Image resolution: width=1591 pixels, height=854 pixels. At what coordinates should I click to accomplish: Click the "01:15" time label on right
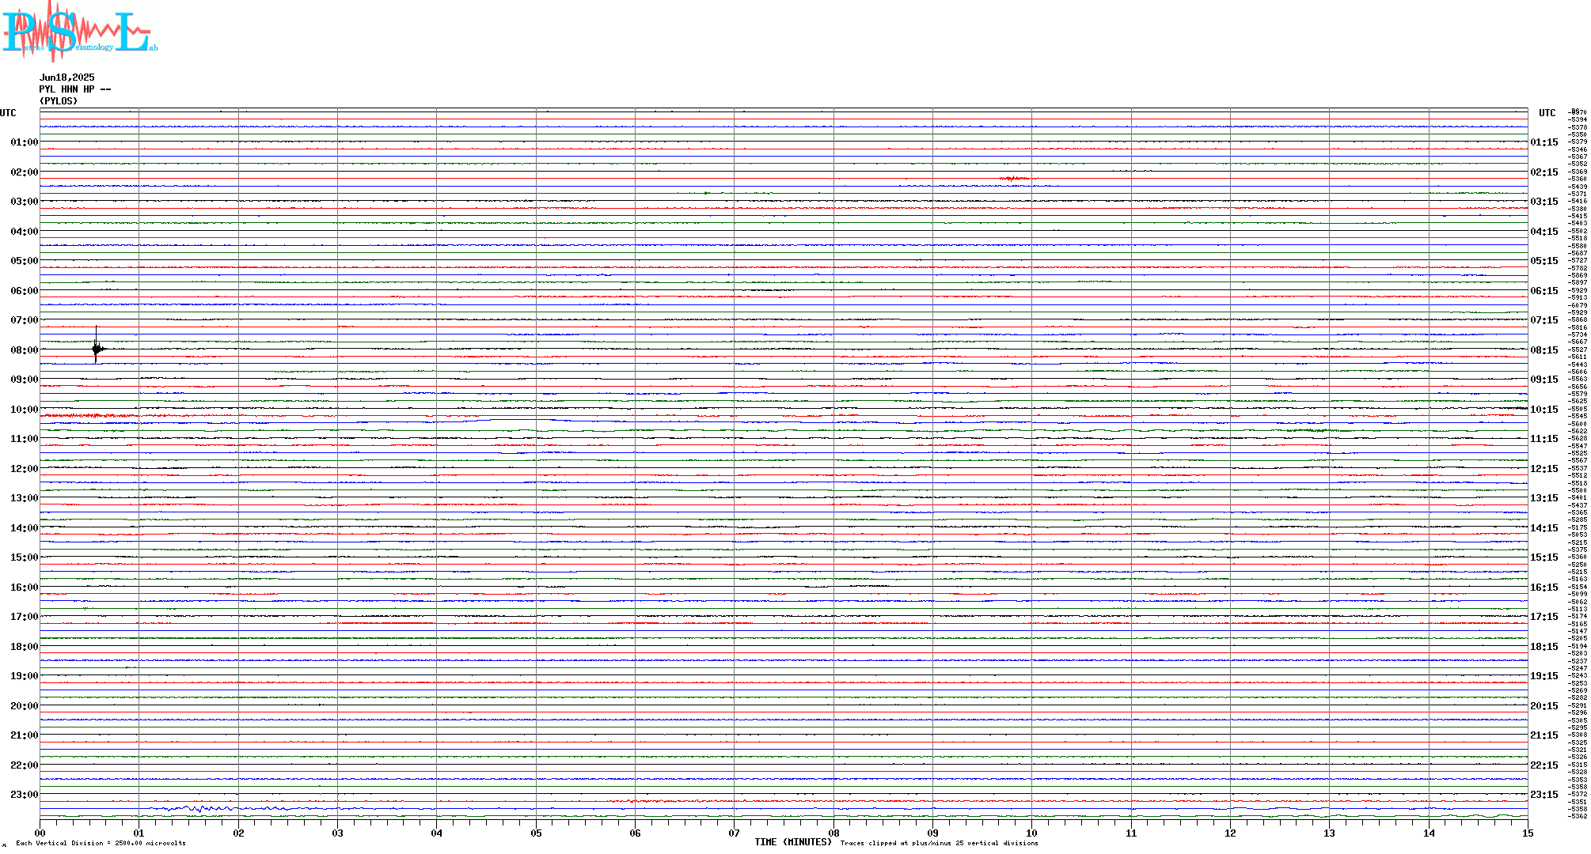coord(1544,142)
